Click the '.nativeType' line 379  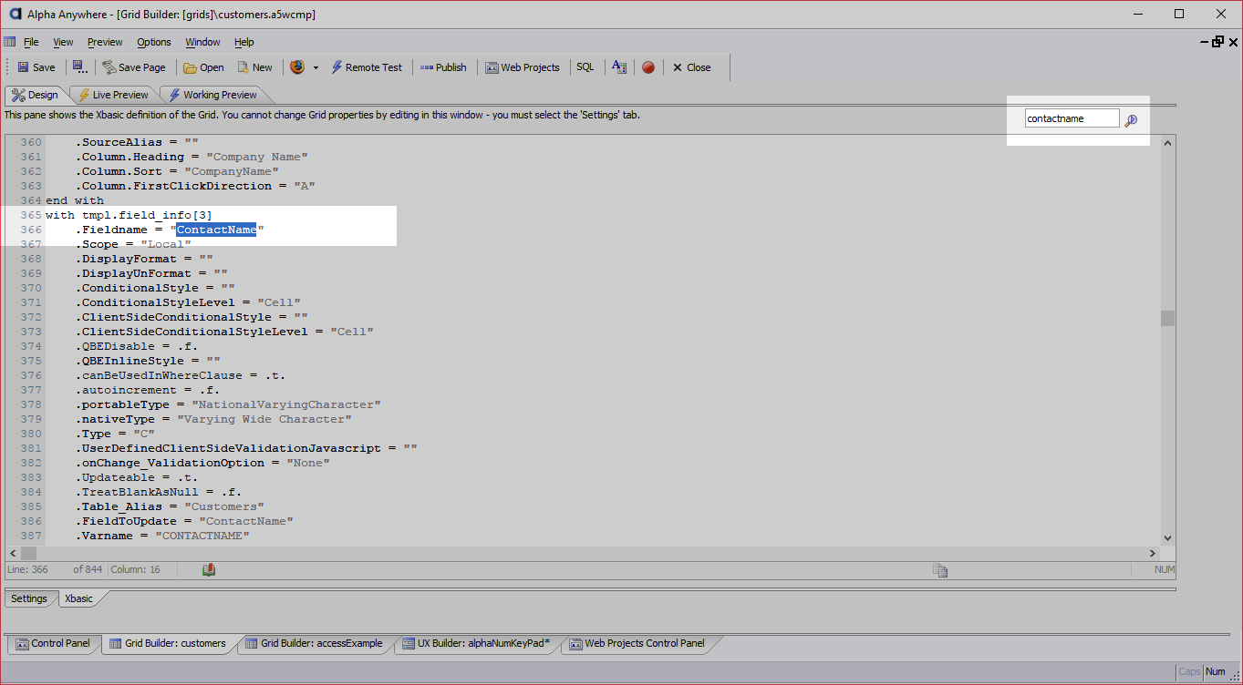click(x=213, y=419)
